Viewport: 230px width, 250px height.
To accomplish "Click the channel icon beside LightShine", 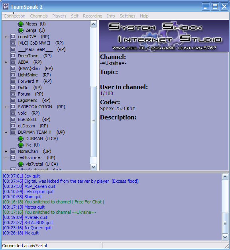I will click(13, 75).
